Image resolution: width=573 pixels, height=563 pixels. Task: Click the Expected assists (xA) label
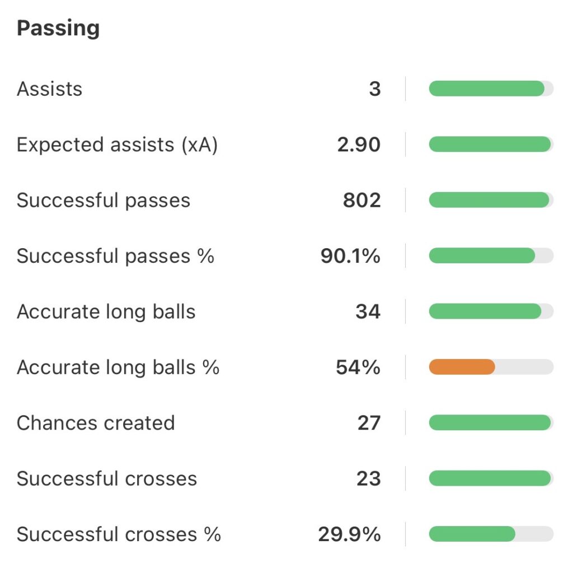pos(117,145)
